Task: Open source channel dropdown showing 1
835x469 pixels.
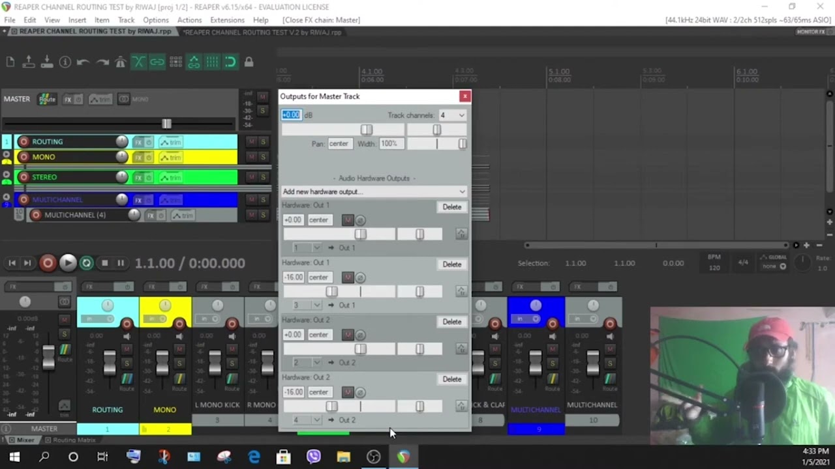Action: [x=307, y=248]
